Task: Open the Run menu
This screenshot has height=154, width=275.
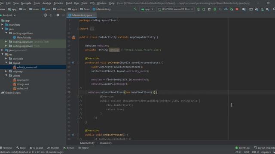Action: tap(76, 3)
